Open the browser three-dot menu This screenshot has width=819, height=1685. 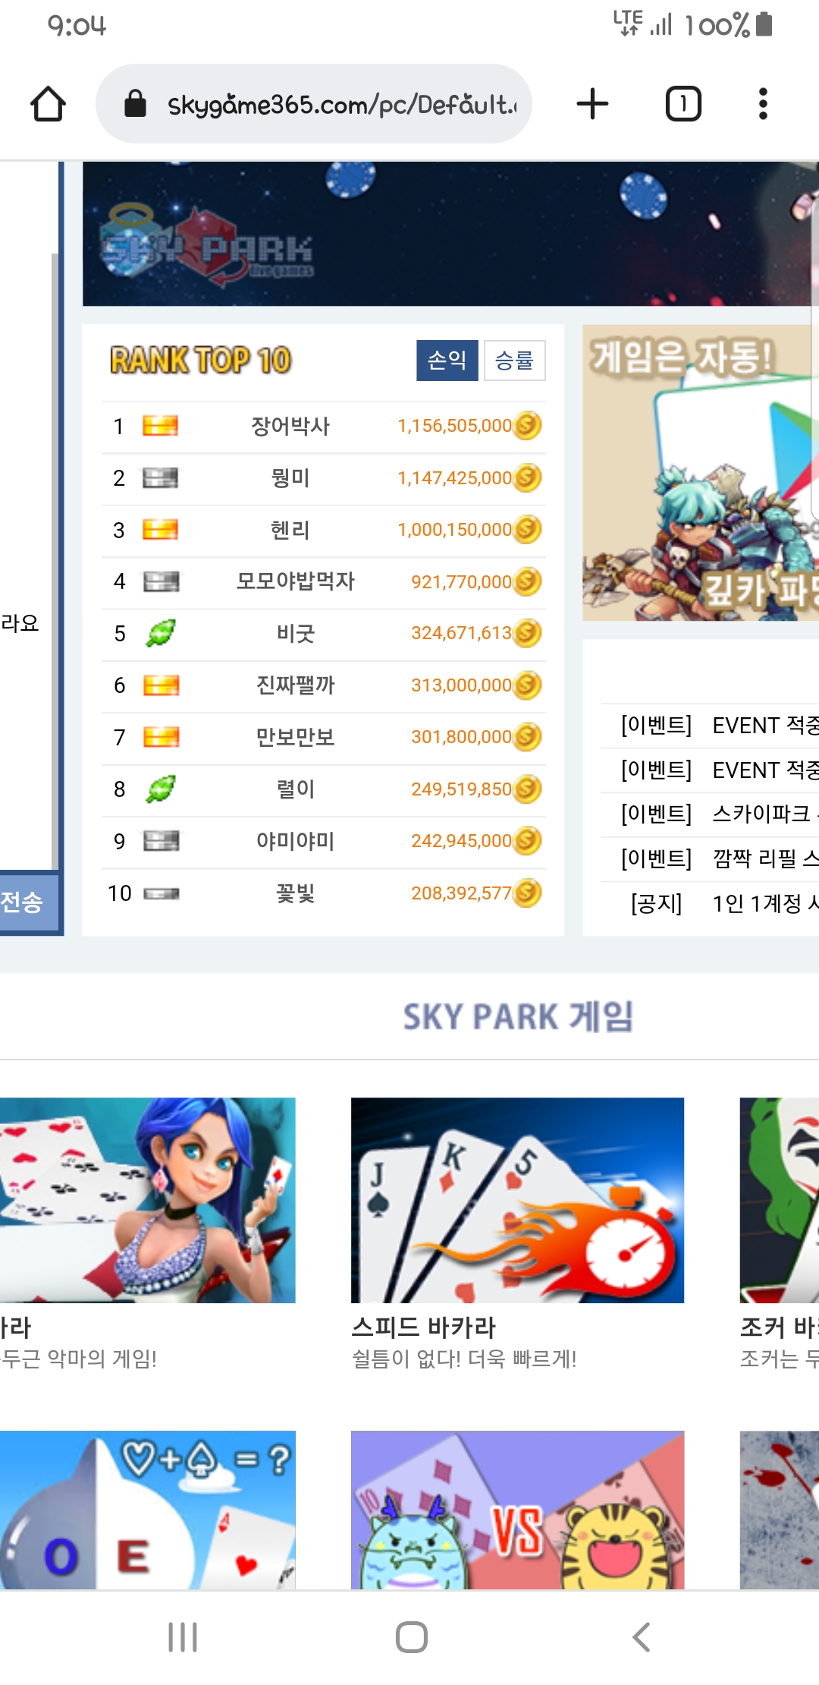click(x=763, y=104)
